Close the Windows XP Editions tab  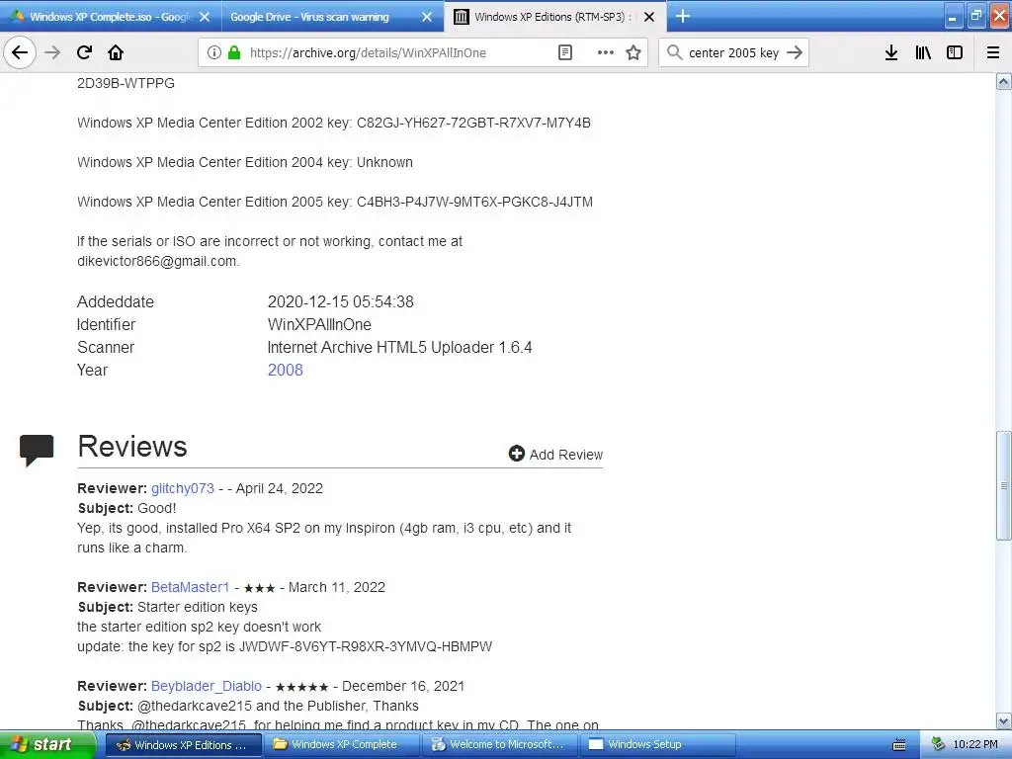tap(649, 17)
